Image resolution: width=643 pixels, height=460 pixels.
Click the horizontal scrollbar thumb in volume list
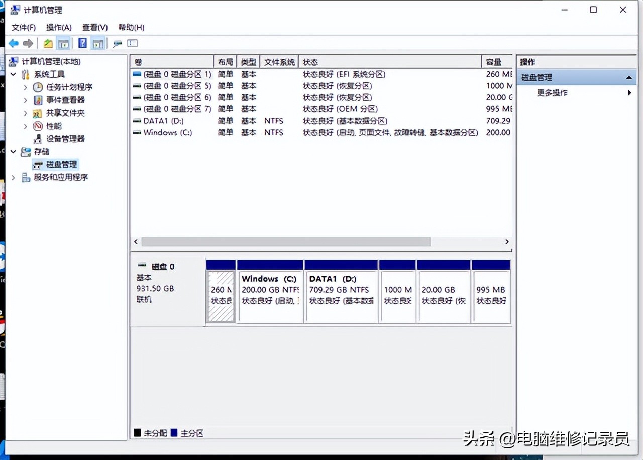click(x=286, y=242)
